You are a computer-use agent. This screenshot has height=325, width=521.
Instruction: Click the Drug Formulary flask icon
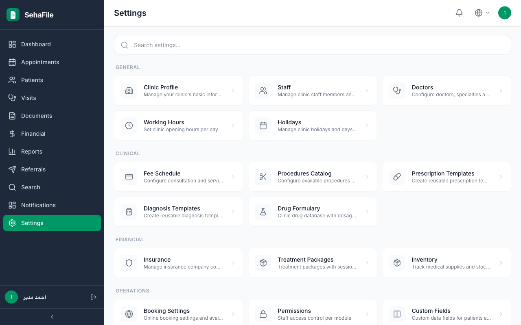click(x=263, y=212)
